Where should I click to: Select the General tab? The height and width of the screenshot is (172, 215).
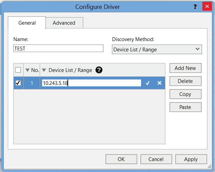coord(27,23)
